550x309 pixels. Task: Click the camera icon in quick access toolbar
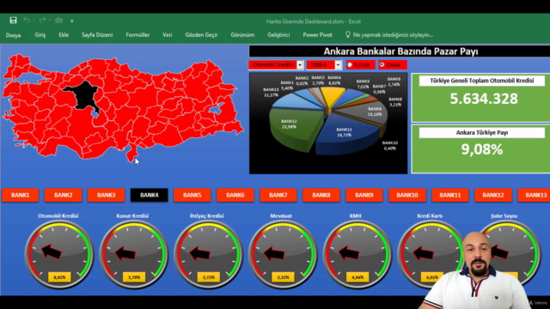click(59, 21)
